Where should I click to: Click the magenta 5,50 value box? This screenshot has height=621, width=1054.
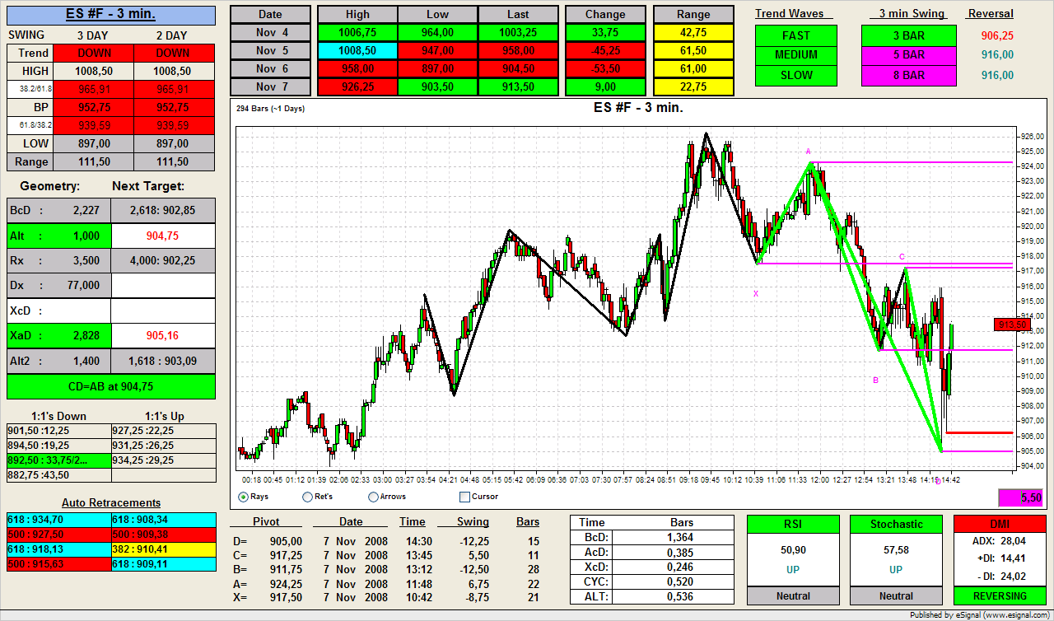pyautogui.click(x=1020, y=497)
